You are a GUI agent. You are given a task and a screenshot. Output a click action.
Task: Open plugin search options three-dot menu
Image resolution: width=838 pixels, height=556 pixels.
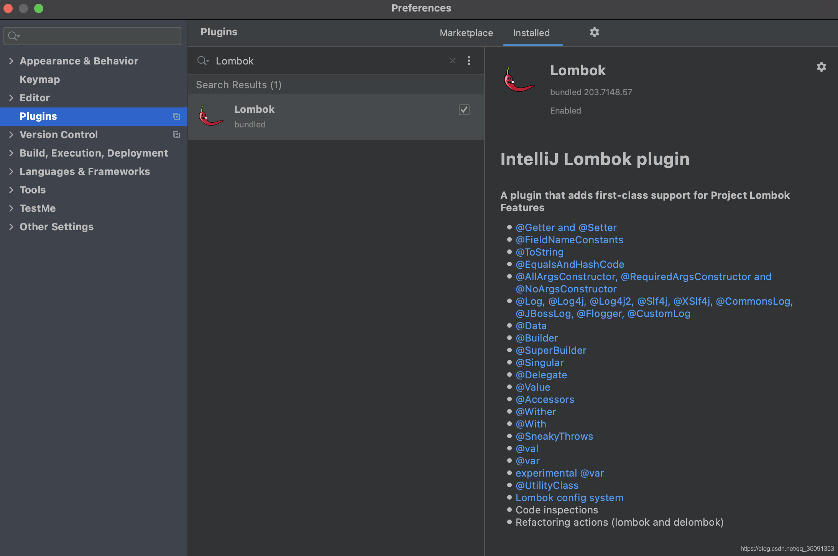click(x=469, y=61)
